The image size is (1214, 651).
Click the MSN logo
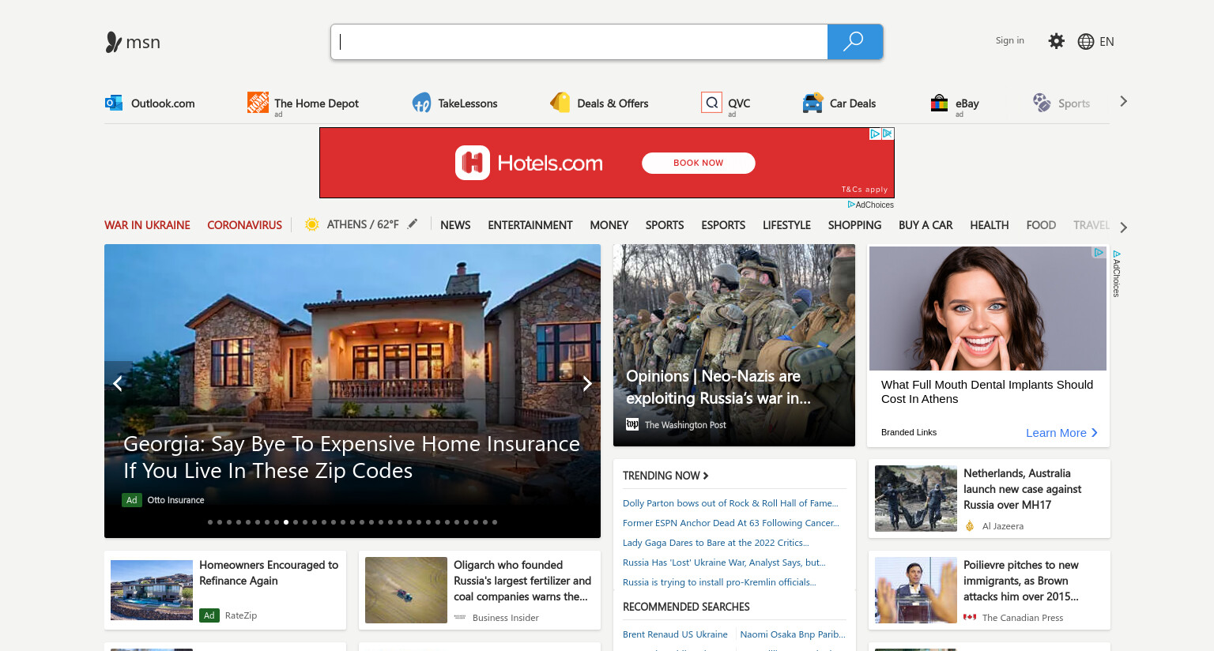[133, 42]
